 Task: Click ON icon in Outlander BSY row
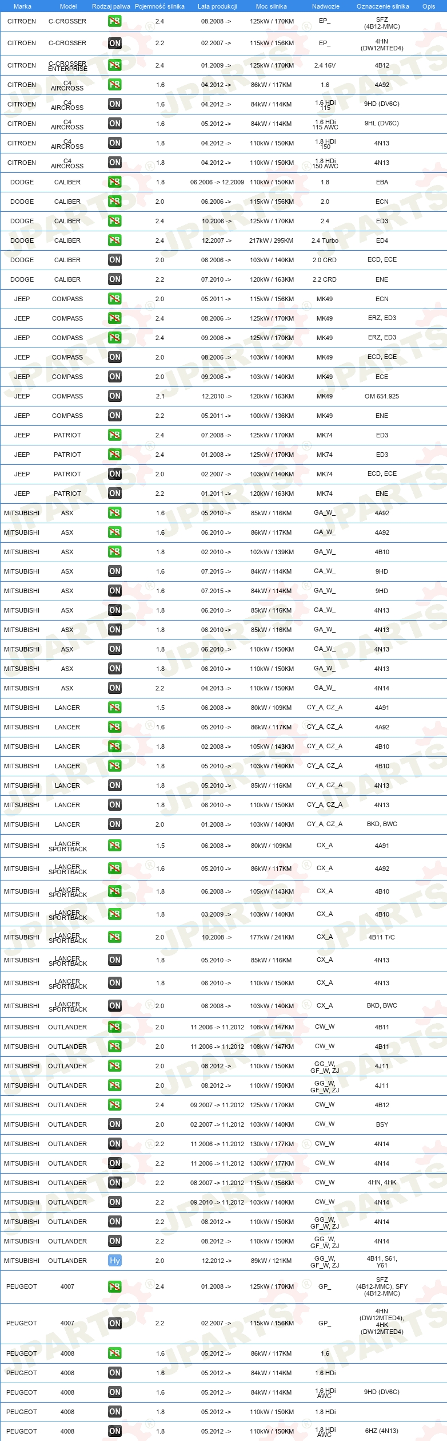coord(115,1124)
